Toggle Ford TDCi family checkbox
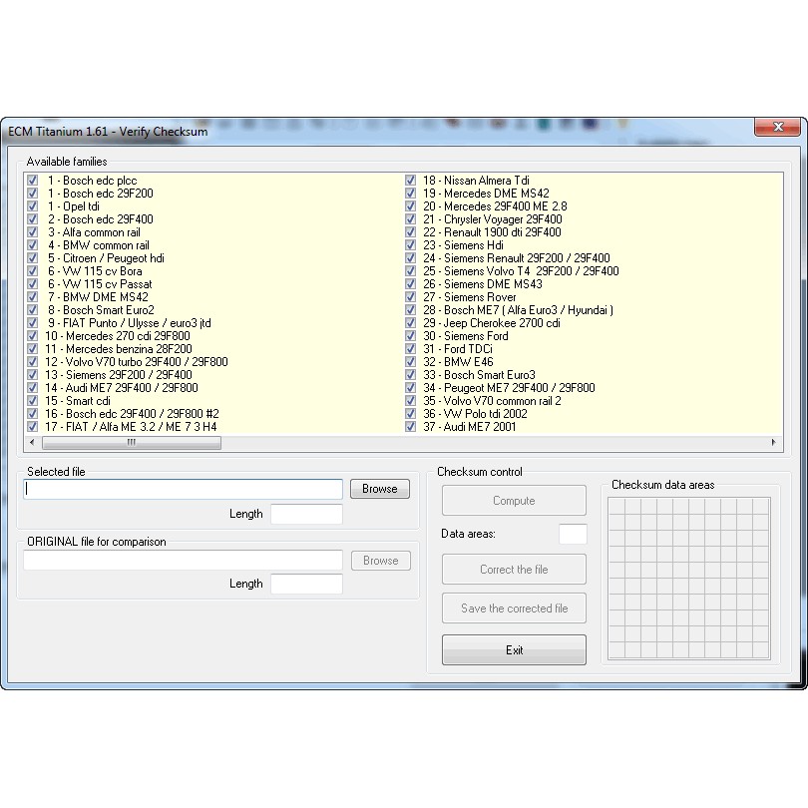 click(410, 349)
